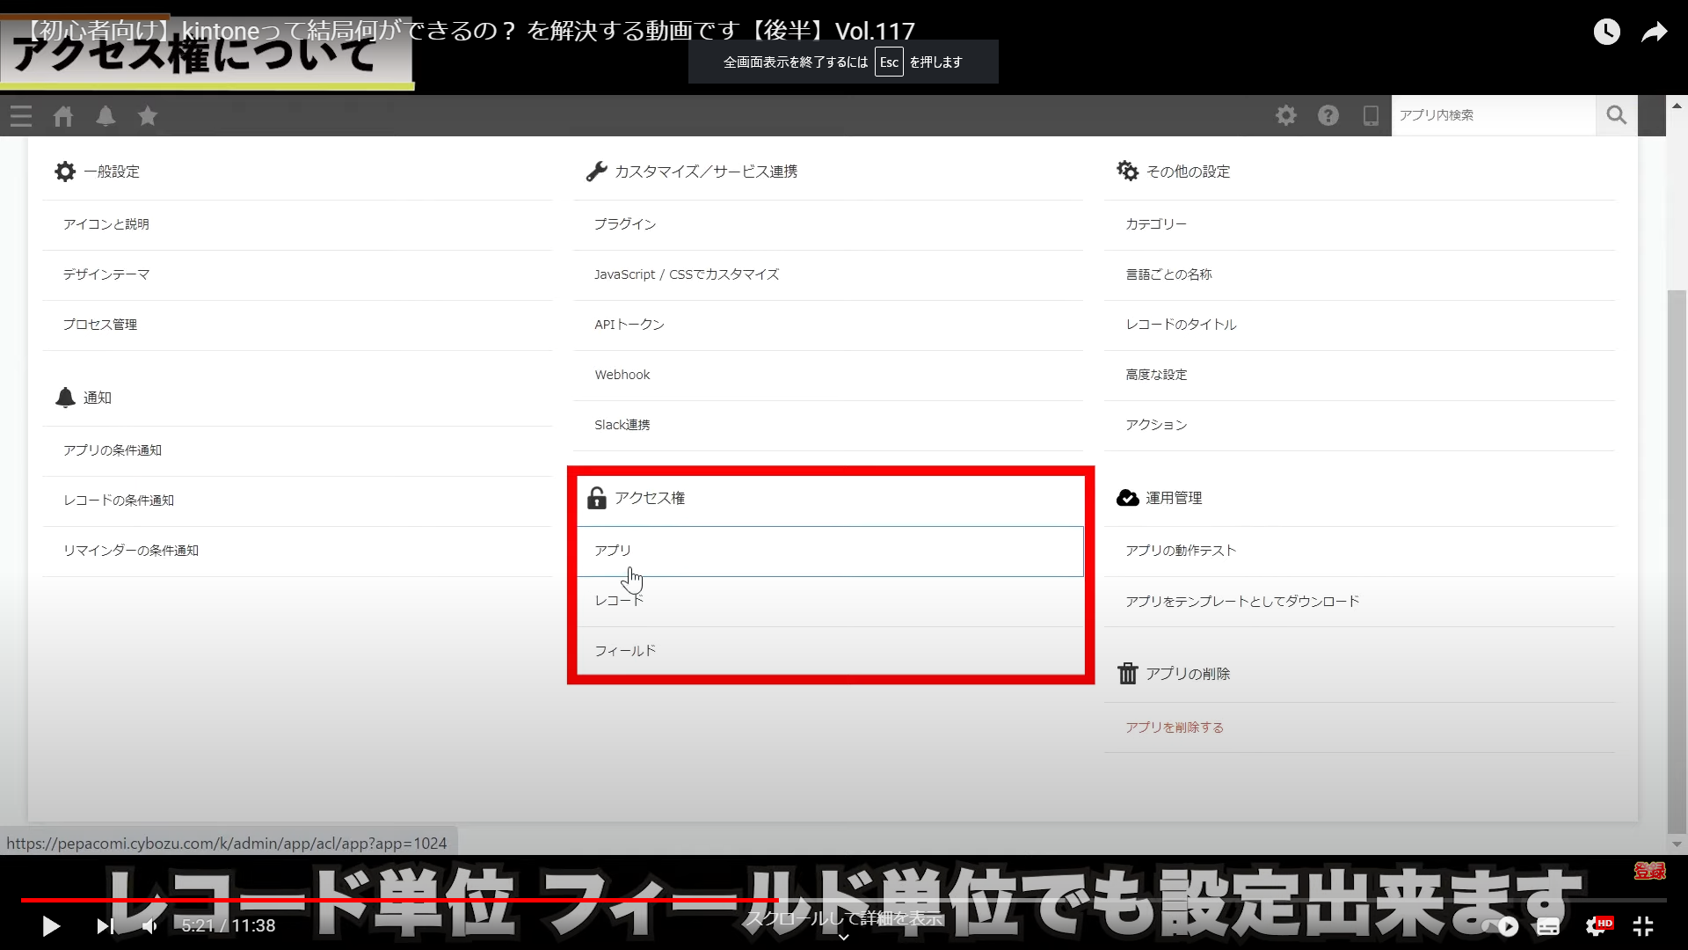This screenshot has height=950, width=1688.
Task: Click the アプリ内検索 search field
Action: pos(1492,115)
